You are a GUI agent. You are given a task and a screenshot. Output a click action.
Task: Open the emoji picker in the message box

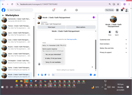point(91,75)
